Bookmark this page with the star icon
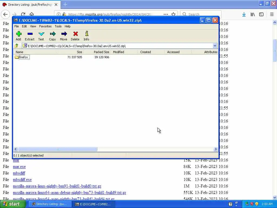Image resolution: width=277 pixels, height=208 pixels. coord(173,14)
